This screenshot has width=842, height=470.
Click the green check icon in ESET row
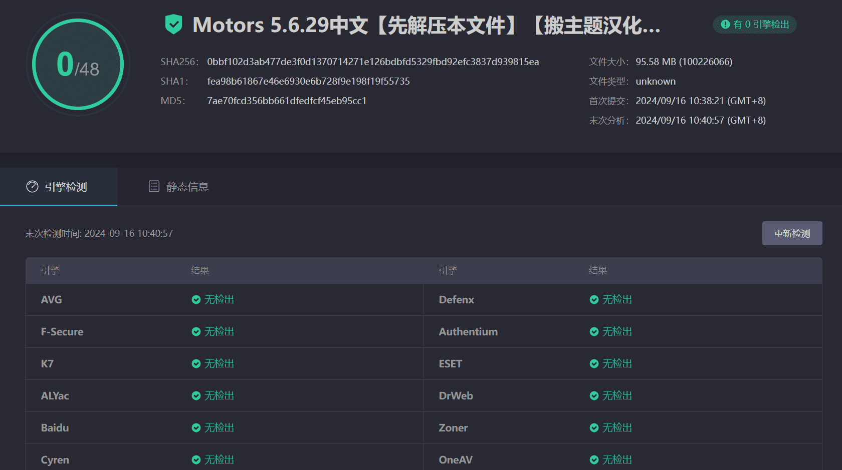pyautogui.click(x=594, y=363)
